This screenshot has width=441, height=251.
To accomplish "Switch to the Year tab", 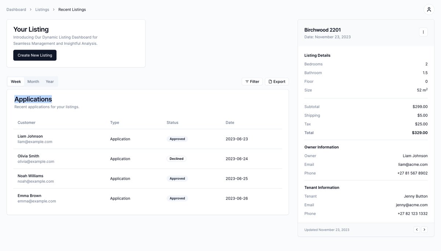I will click(x=50, y=81).
